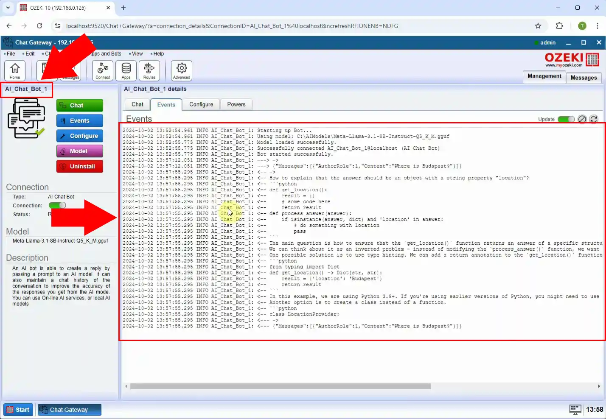This screenshot has width=606, height=419.
Task: Click the blue Events button
Action: tap(80, 120)
